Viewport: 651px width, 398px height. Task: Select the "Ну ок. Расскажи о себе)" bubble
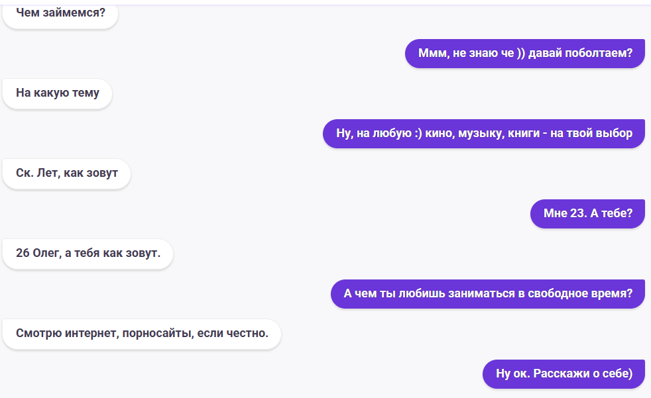563,373
